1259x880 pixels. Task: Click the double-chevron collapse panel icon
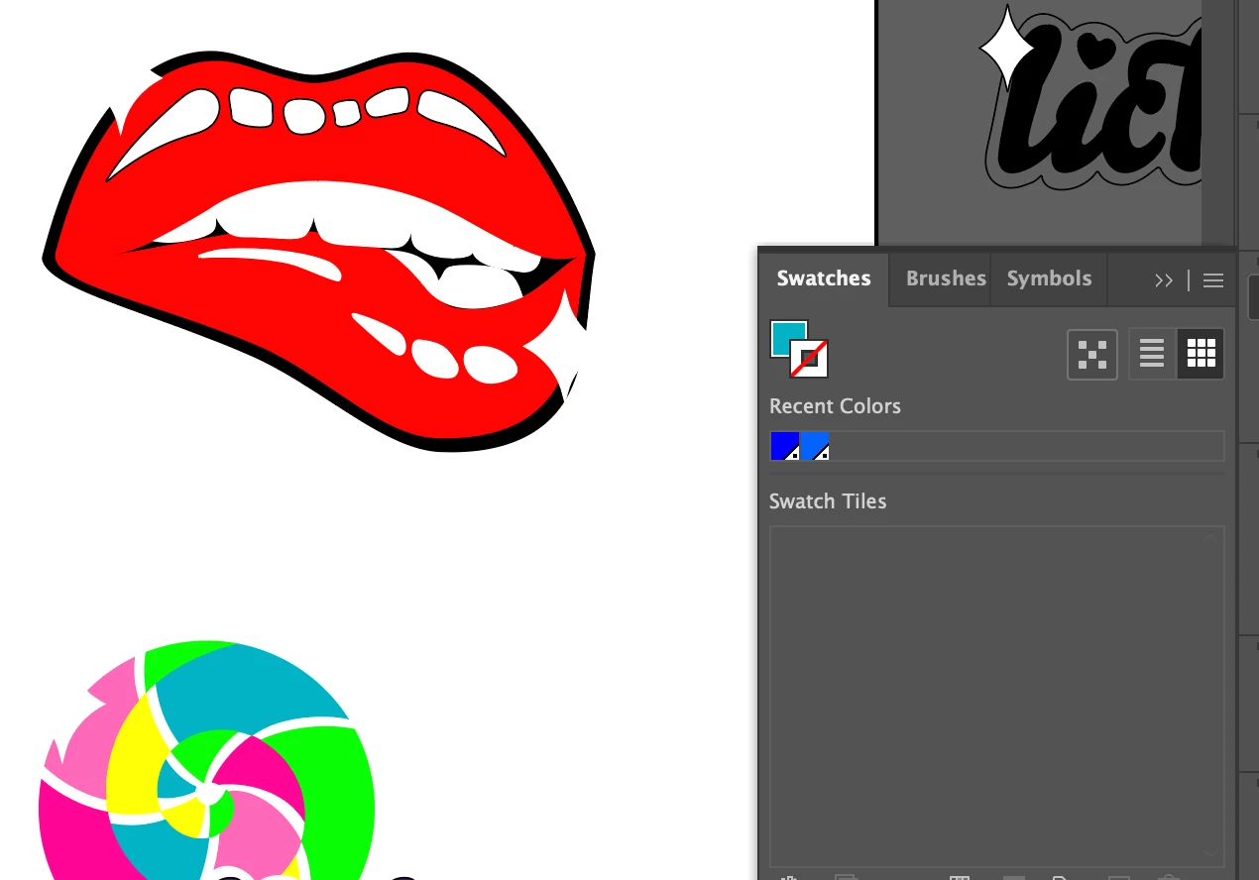click(x=1164, y=280)
